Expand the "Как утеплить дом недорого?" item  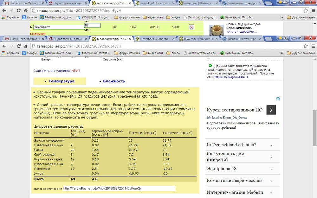point(271,157)
